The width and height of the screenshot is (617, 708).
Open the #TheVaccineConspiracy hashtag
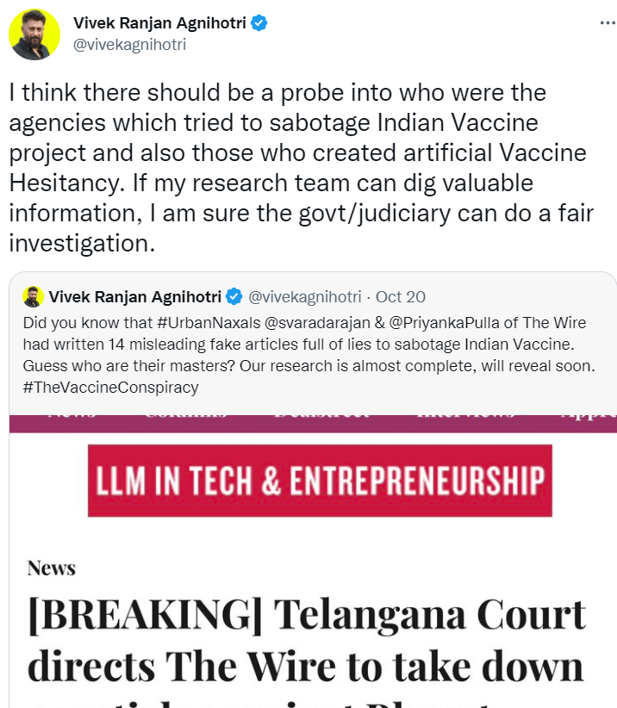tap(111, 387)
